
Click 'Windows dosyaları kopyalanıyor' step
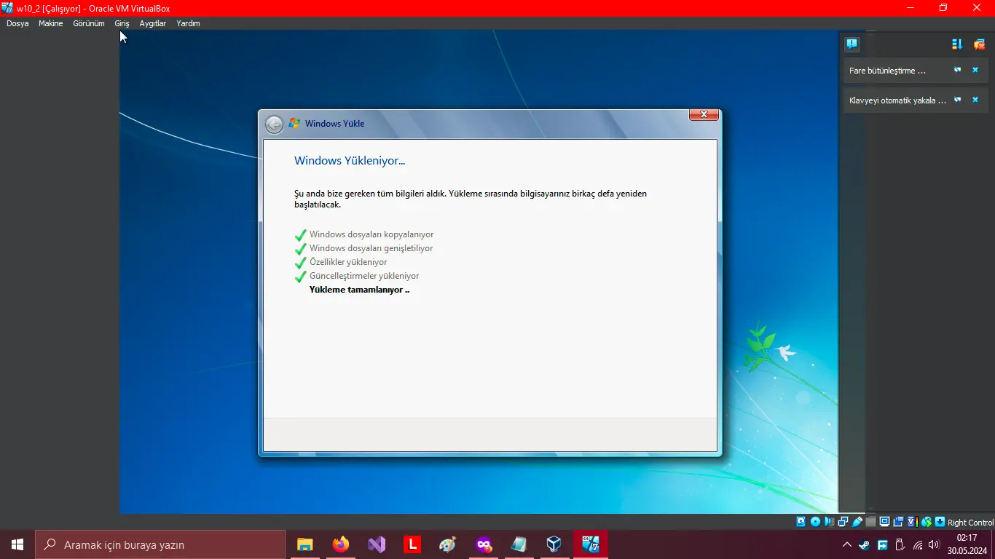tap(371, 234)
